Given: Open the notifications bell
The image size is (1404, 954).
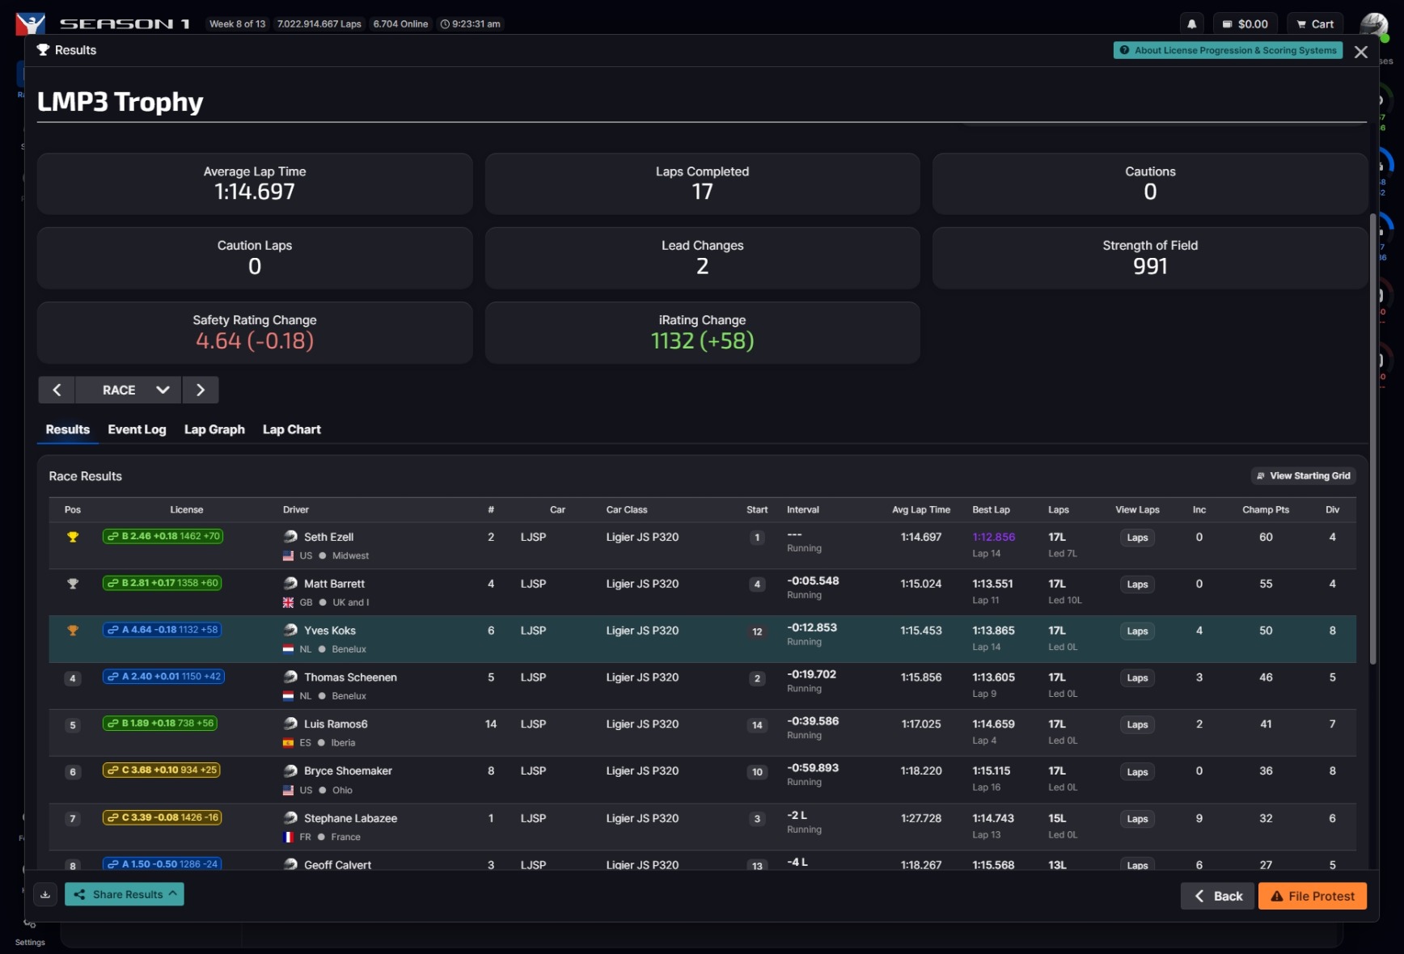Looking at the screenshot, I should (1191, 24).
